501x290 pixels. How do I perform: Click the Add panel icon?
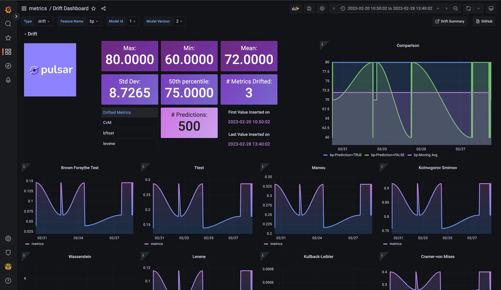(295, 8)
